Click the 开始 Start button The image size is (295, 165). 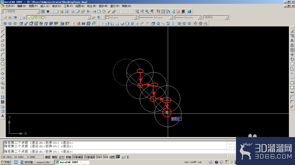click(x=5, y=162)
